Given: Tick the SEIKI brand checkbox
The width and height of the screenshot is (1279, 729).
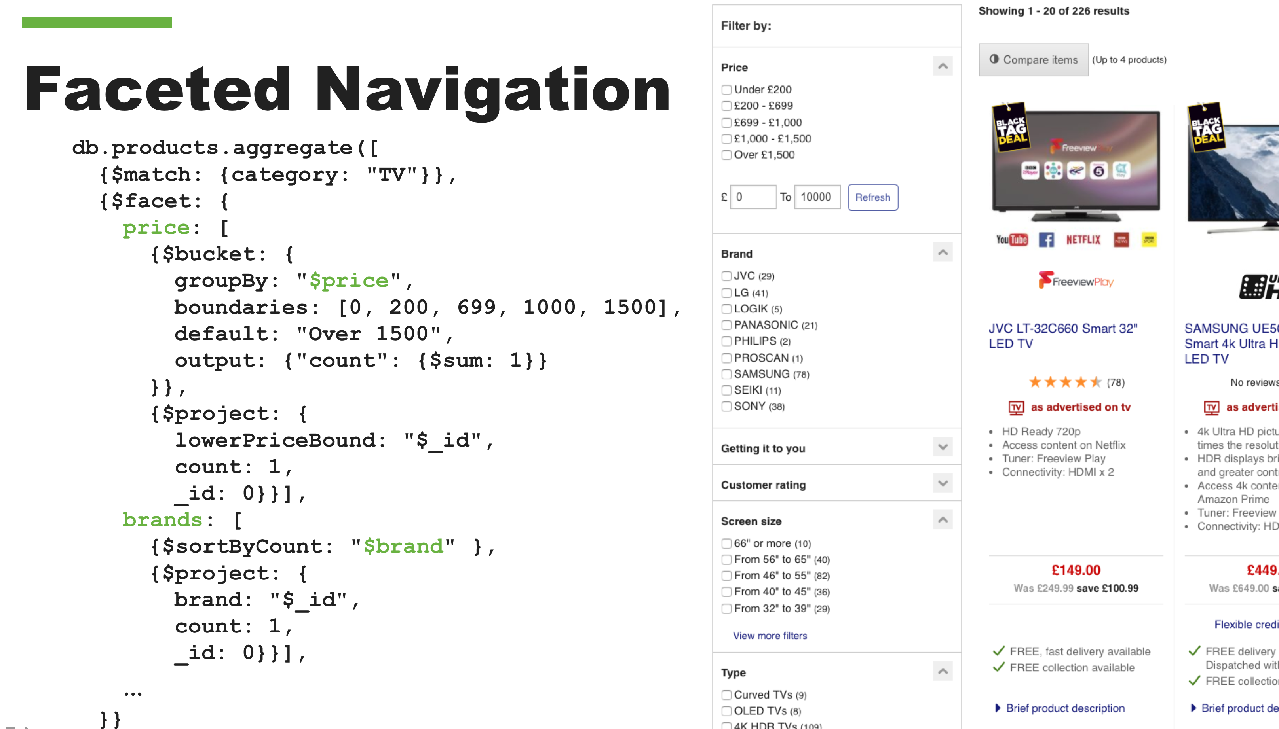Looking at the screenshot, I should [x=726, y=390].
